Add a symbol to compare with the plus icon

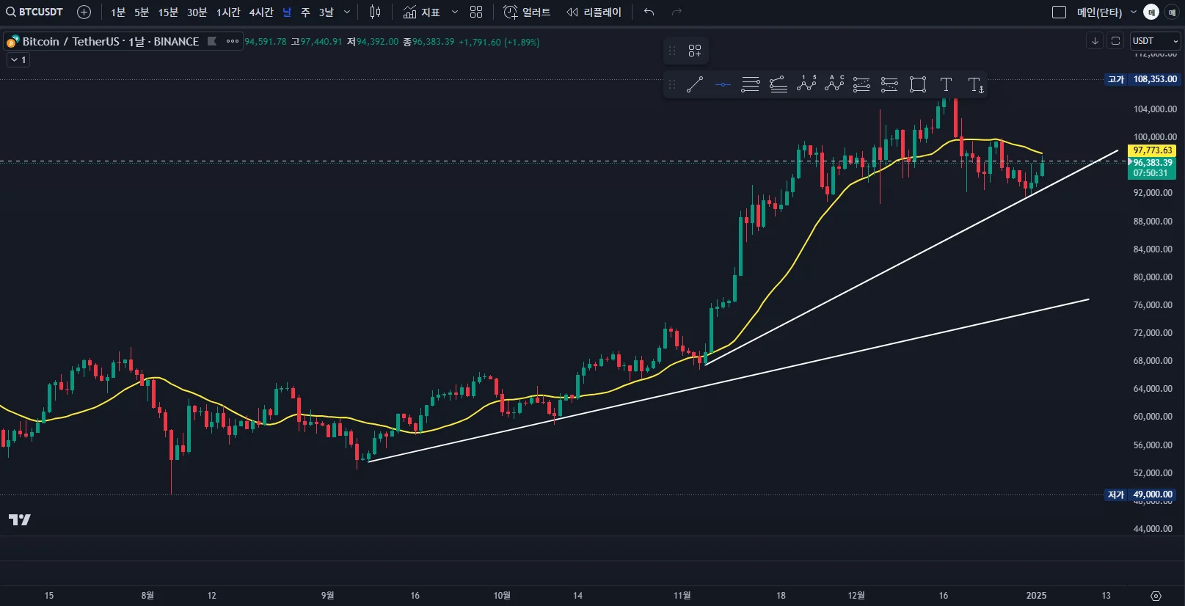click(x=84, y=12)
